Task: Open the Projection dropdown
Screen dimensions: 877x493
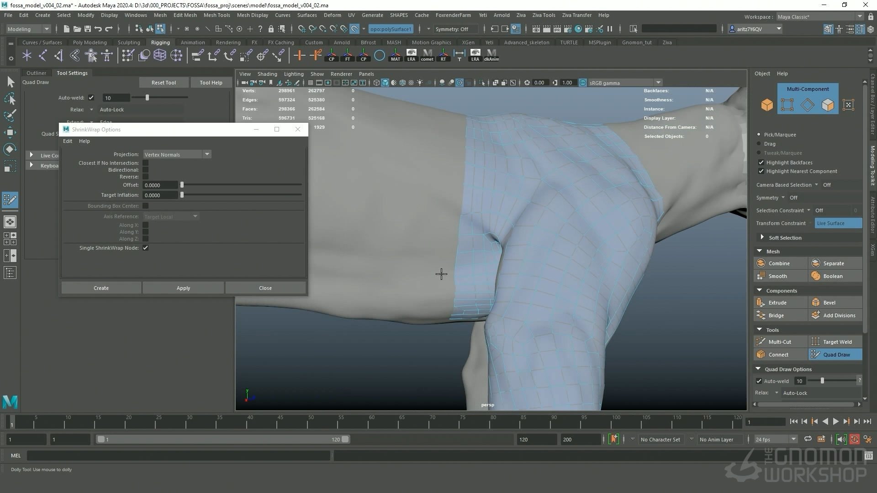Action: [177, 154]
